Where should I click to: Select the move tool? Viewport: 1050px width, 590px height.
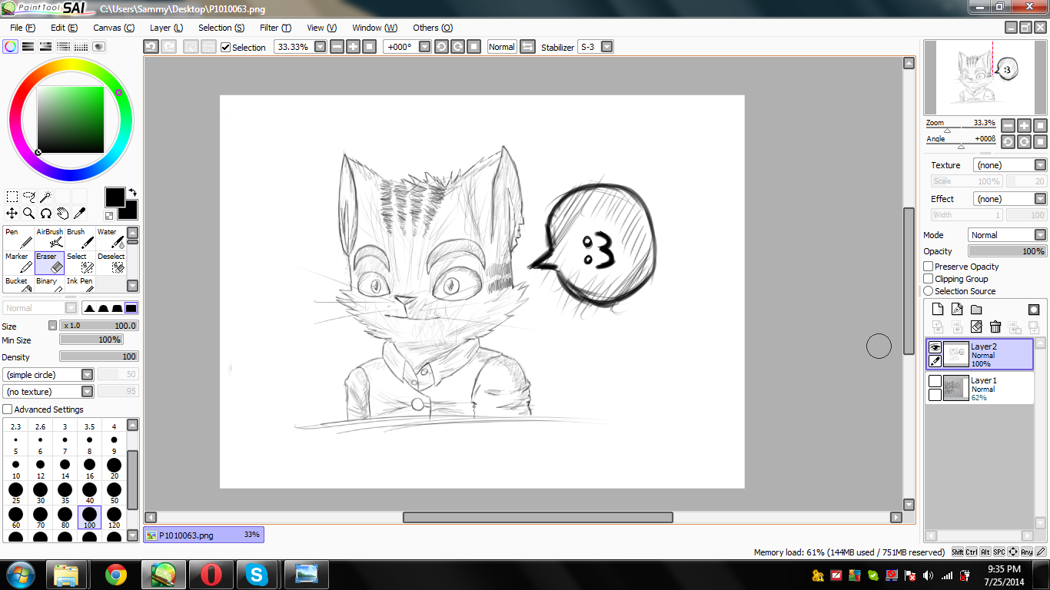[x=12, y=214]
